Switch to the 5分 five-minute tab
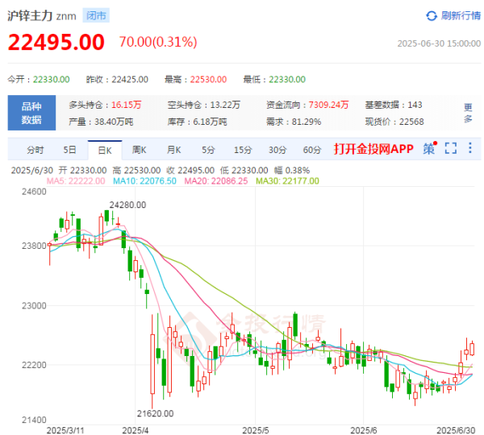This screenshot has width=484, height=435. (x=208, y=150)
